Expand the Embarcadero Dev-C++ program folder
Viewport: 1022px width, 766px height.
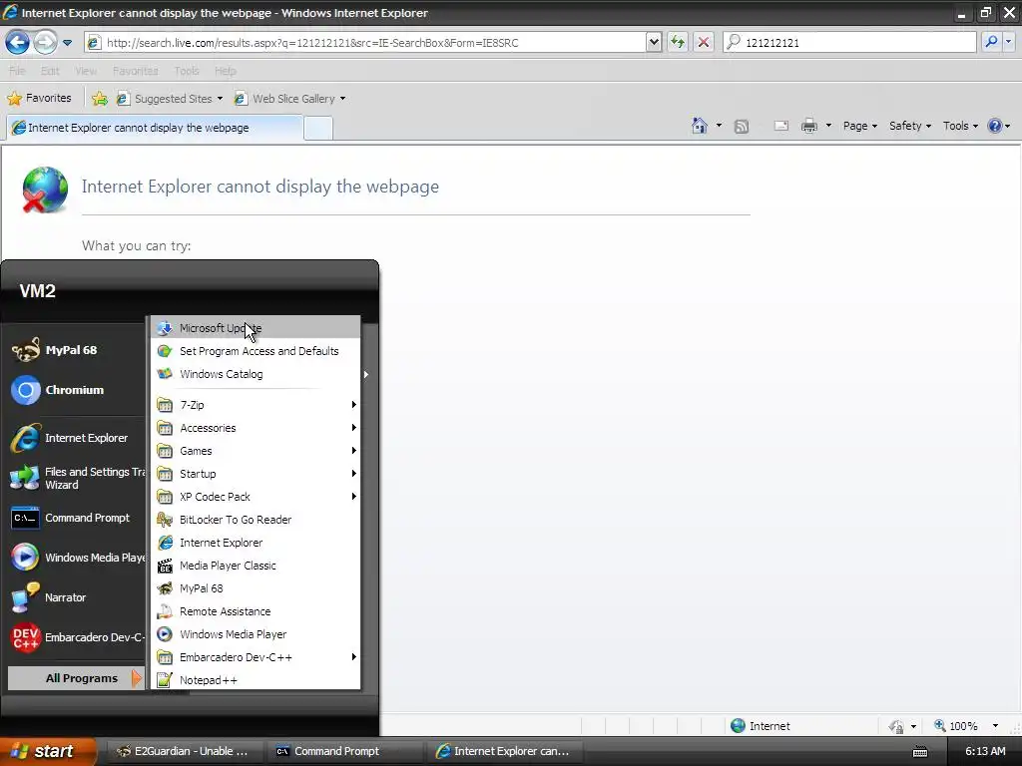click(255, 657)
